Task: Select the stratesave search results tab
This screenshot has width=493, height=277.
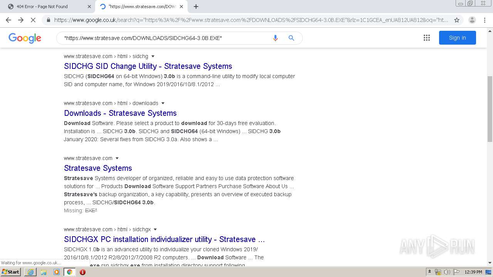Action: click(141, 7)
